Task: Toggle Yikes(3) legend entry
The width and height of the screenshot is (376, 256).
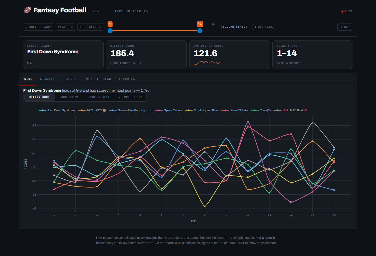Action: [x=261, y=110]
